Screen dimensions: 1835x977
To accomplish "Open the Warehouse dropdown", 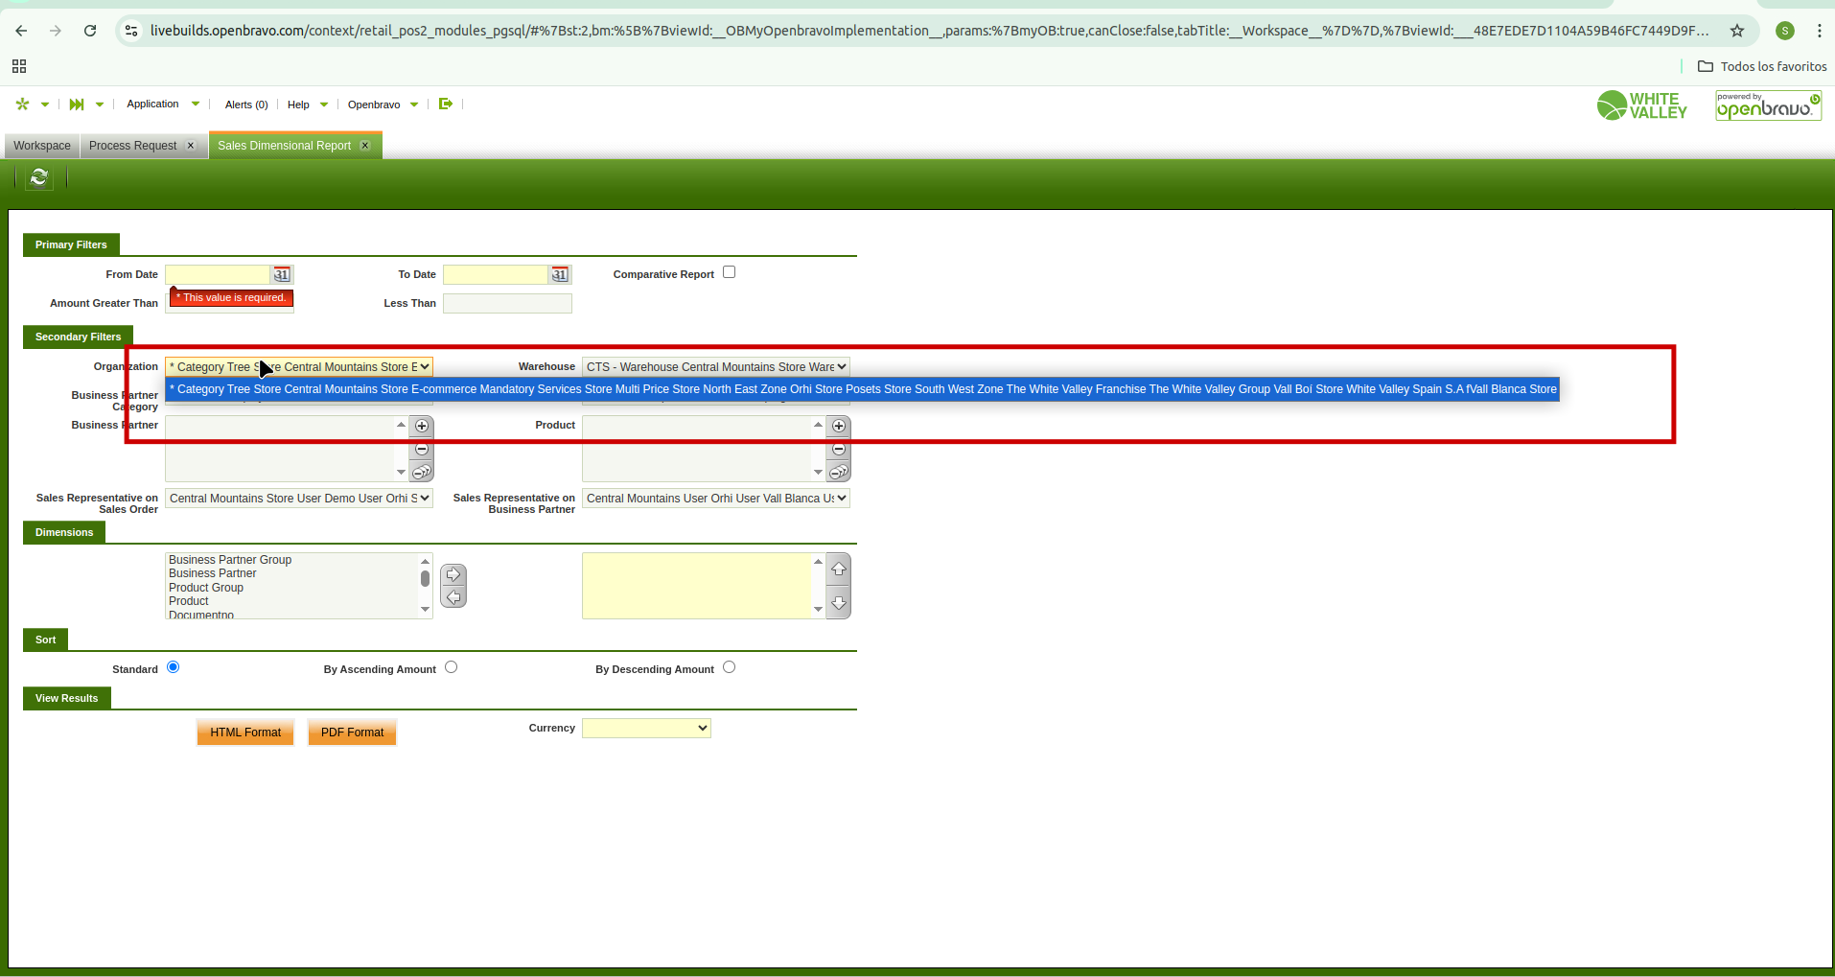I will [715, 367].
